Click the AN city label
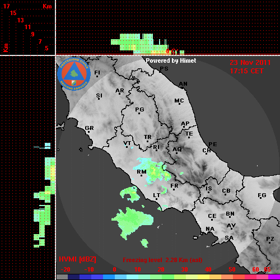Image resolution: width=280 pixels, height=280 pixels. point(183,84)
